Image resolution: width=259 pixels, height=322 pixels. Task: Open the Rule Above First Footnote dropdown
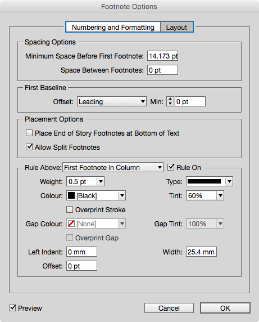tap(113, 167)
